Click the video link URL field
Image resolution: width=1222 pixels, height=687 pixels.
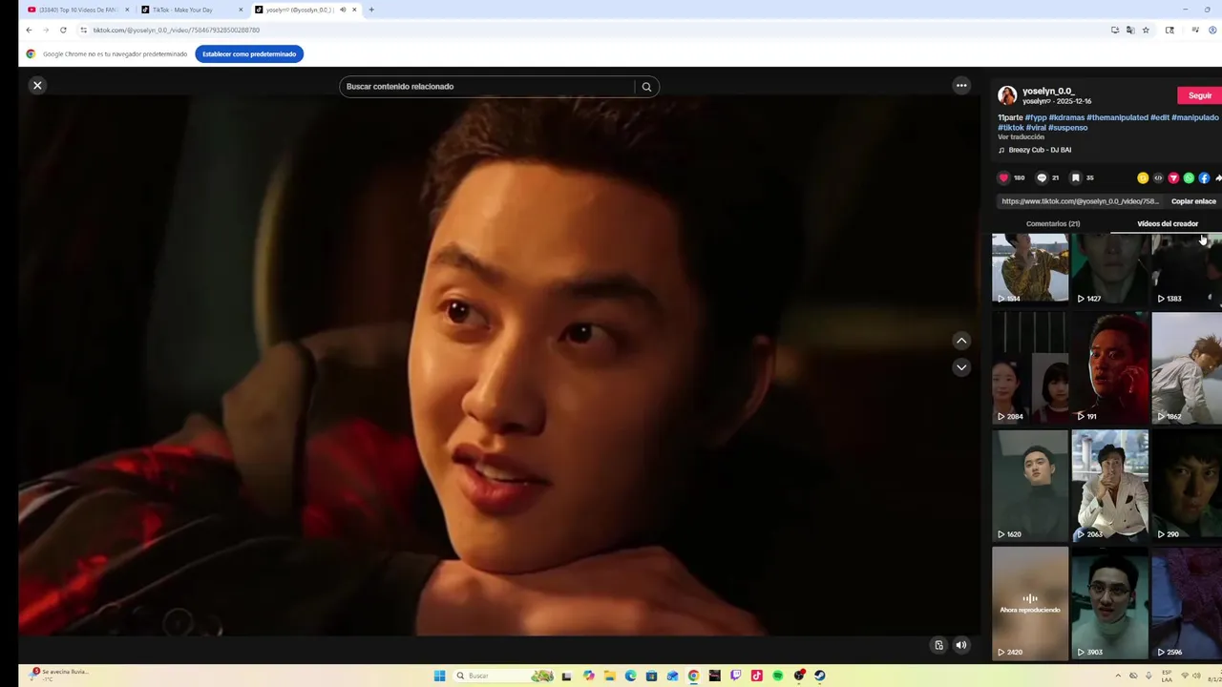(x=1080, y=201)
